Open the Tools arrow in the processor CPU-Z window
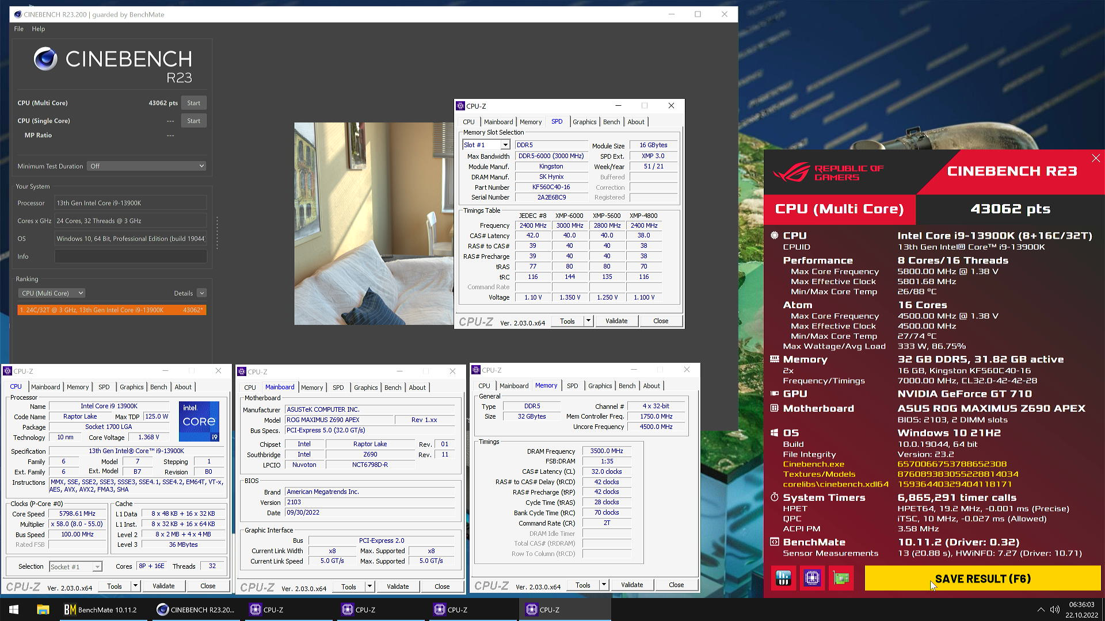 pos(135,586)
